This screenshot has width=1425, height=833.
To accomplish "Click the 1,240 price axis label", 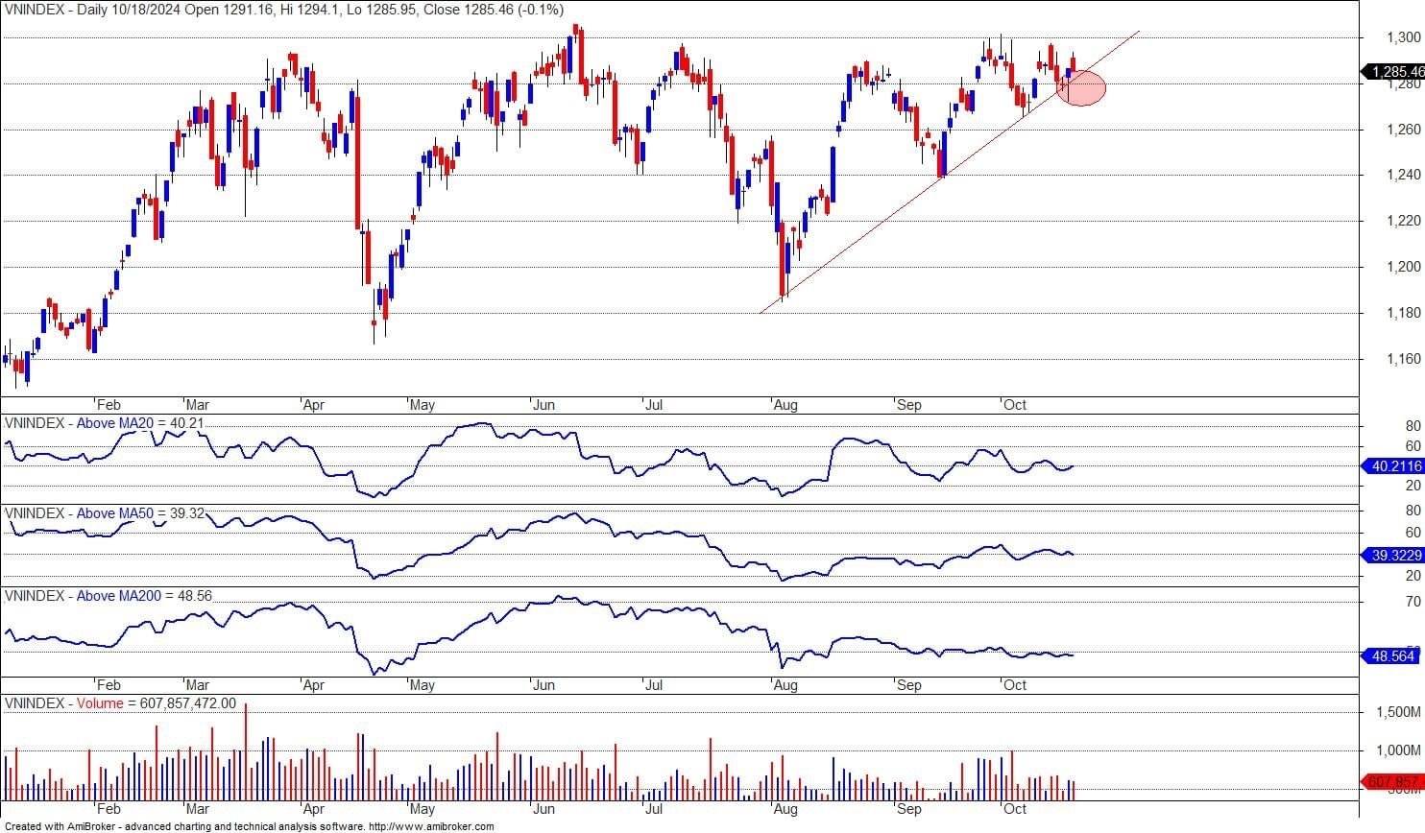I will pos(1403,175).
